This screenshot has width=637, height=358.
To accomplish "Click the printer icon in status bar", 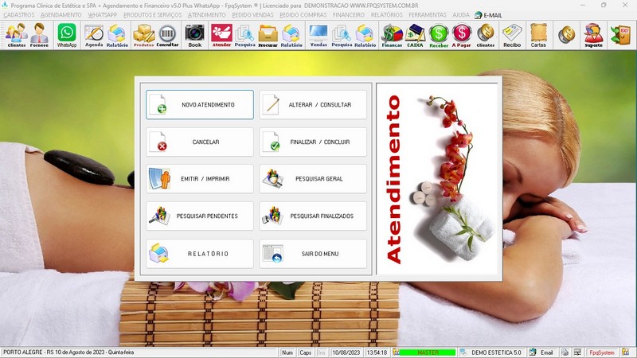I will 565,352.
